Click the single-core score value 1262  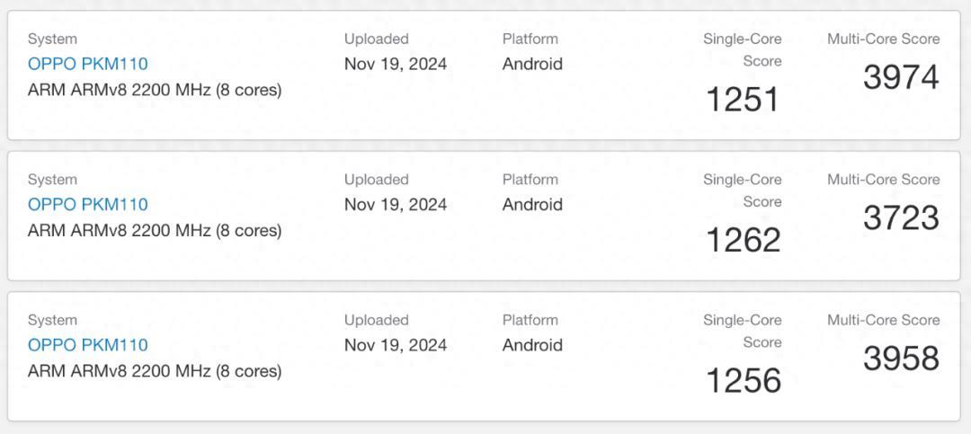743,240
